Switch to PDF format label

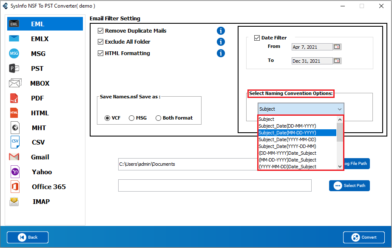37,98
